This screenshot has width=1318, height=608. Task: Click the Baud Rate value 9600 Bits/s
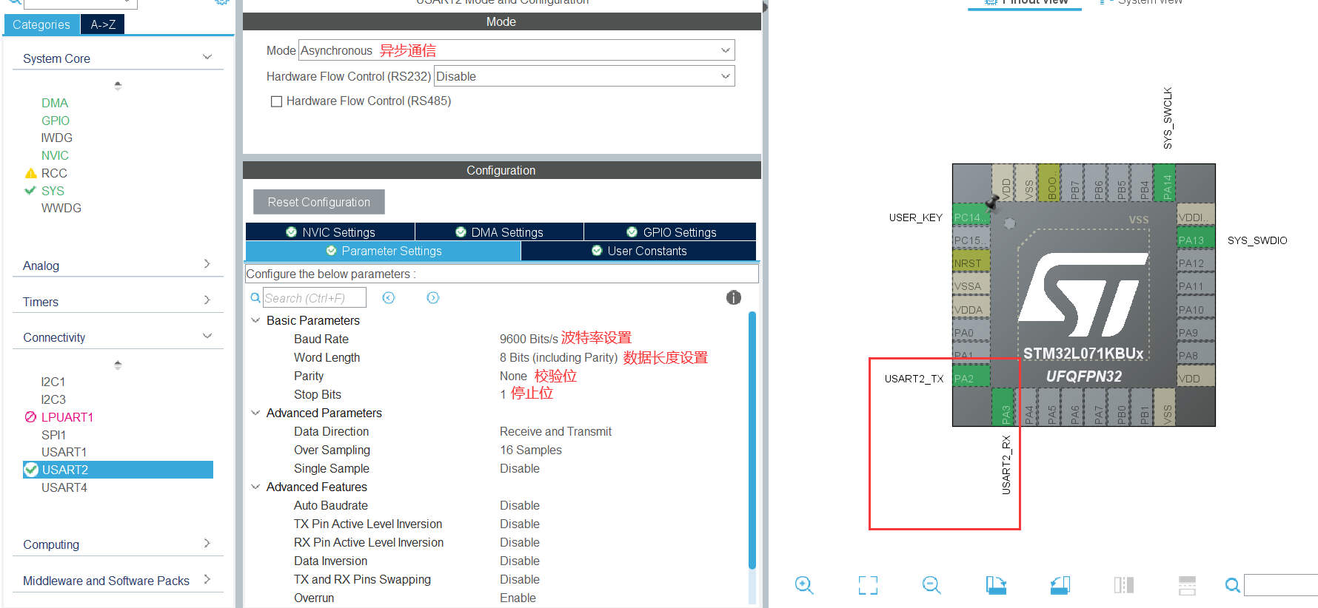529,339
